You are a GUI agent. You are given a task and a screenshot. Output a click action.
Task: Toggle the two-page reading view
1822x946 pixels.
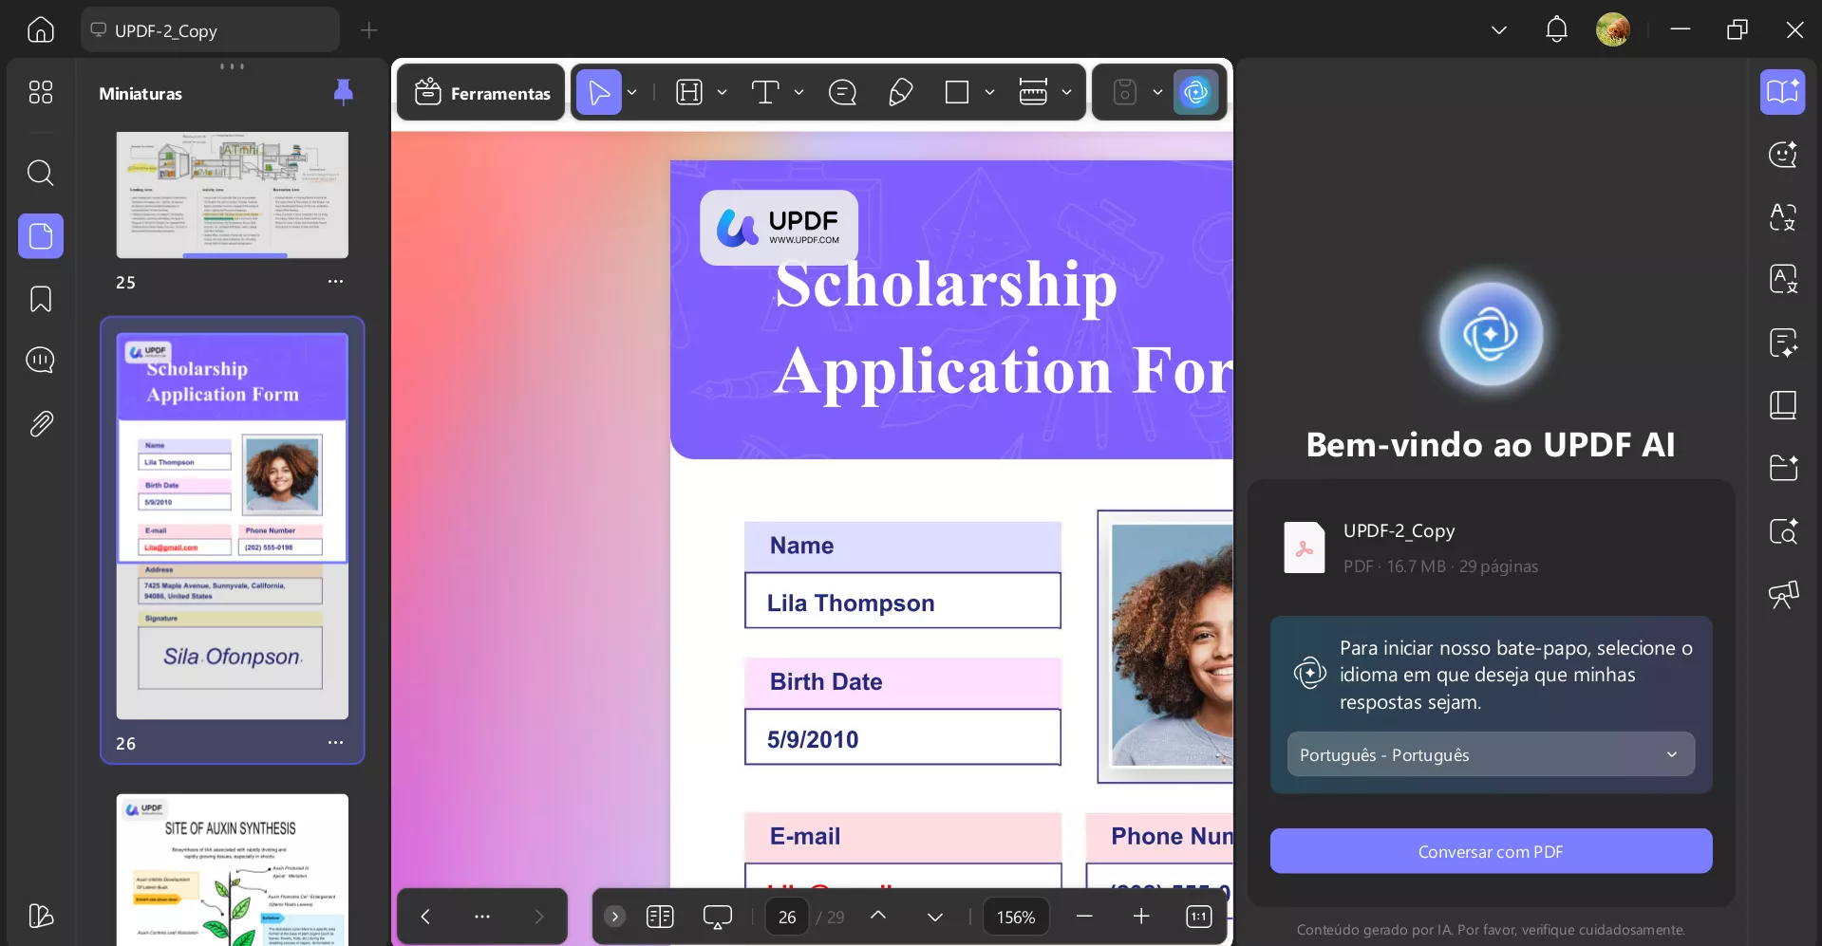pyautogui.click(x=660, y=917)
